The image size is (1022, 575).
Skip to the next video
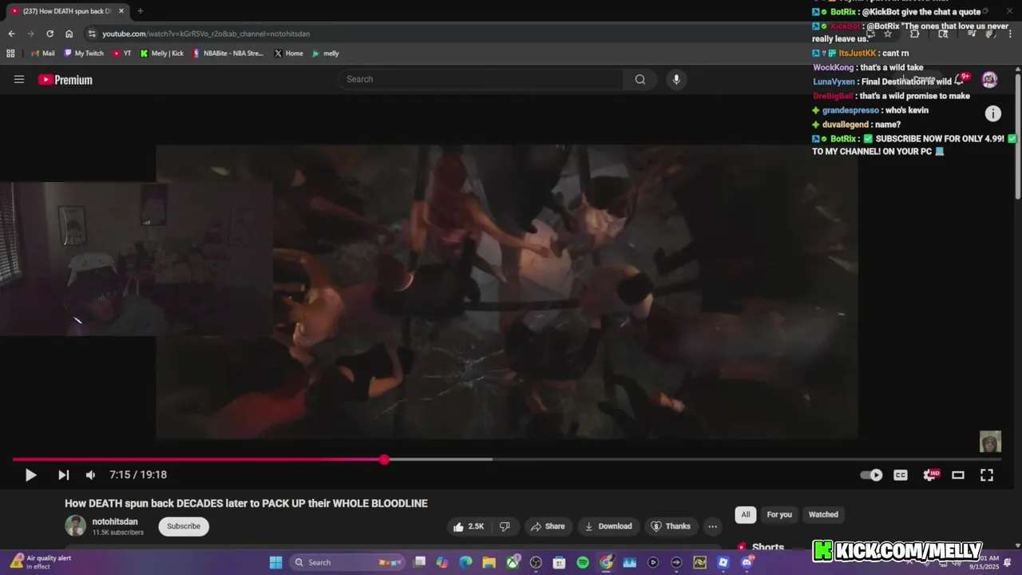click(x=63, y=475)
